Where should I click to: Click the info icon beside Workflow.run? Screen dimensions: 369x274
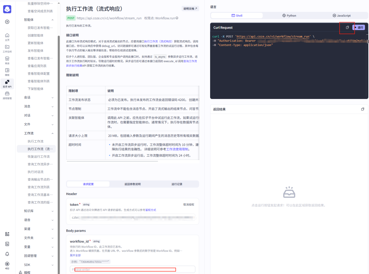(x=177, y=18)
